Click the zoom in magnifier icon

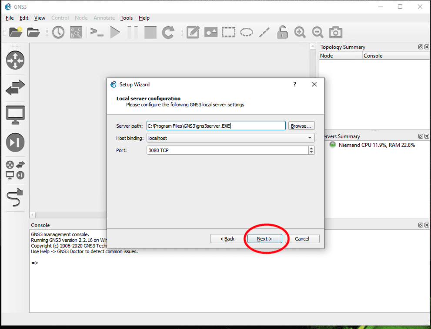pos(300,32)
